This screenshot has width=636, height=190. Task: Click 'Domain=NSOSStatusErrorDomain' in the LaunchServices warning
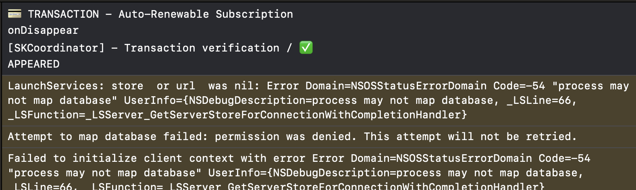click(x=396, y=86)
